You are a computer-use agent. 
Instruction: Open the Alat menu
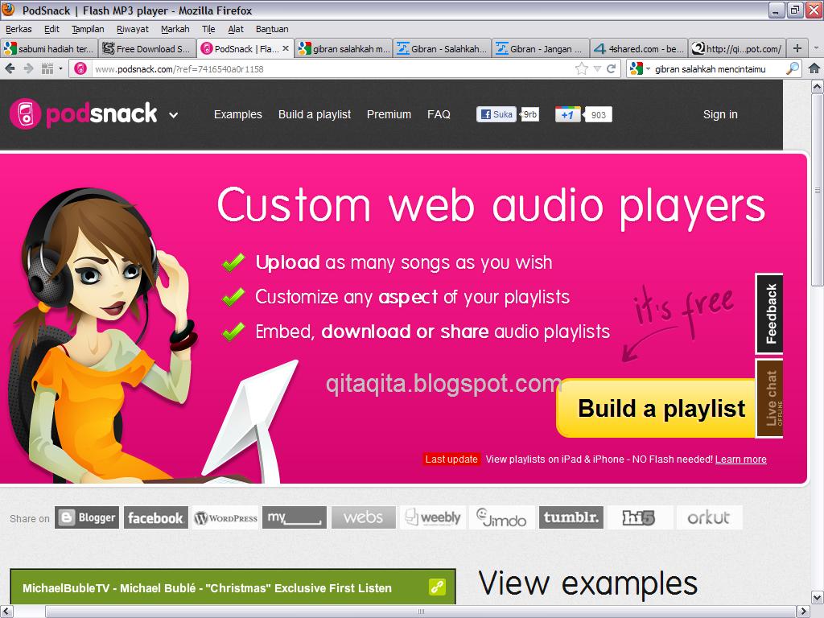tap(236, 29)
